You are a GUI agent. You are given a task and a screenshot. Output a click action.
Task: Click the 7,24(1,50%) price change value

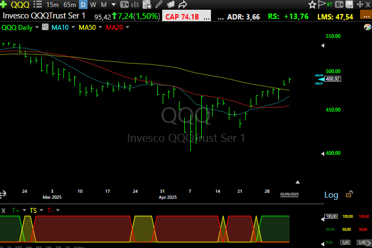click(x=139, y=16)
